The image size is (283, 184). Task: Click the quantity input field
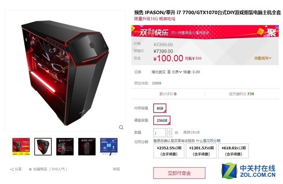pyautogui.click(x=159, y=133)
